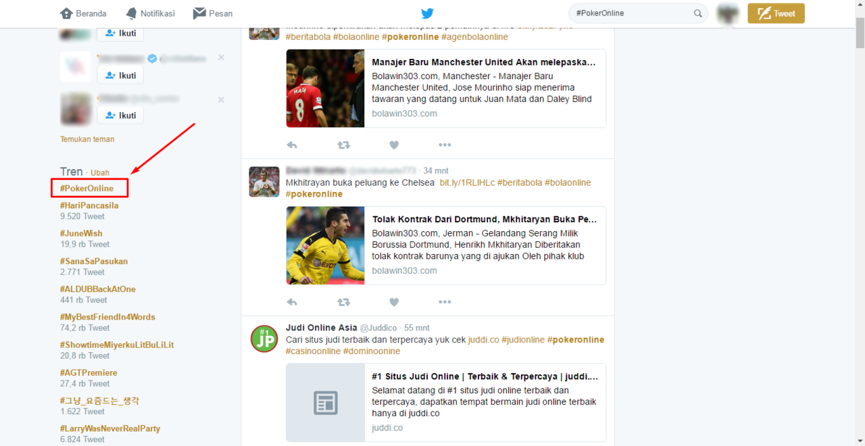Open the juddi.co card placeholder image
Image resolution: width=865 pixels, height=446 pixels.
point(325,403)
